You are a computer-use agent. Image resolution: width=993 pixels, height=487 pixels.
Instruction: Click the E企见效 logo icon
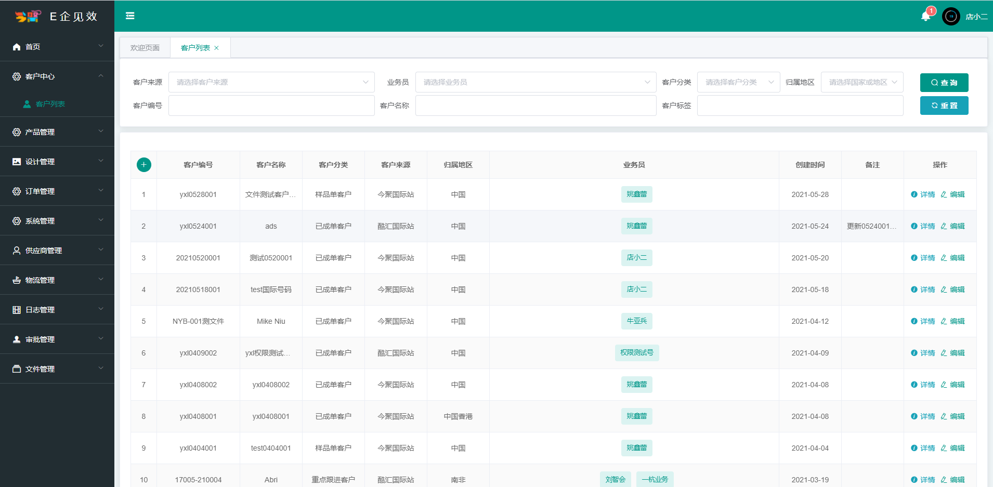(x=28, y=17)
